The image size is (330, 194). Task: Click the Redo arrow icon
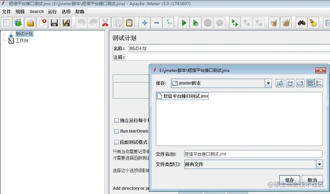[94, 22]
